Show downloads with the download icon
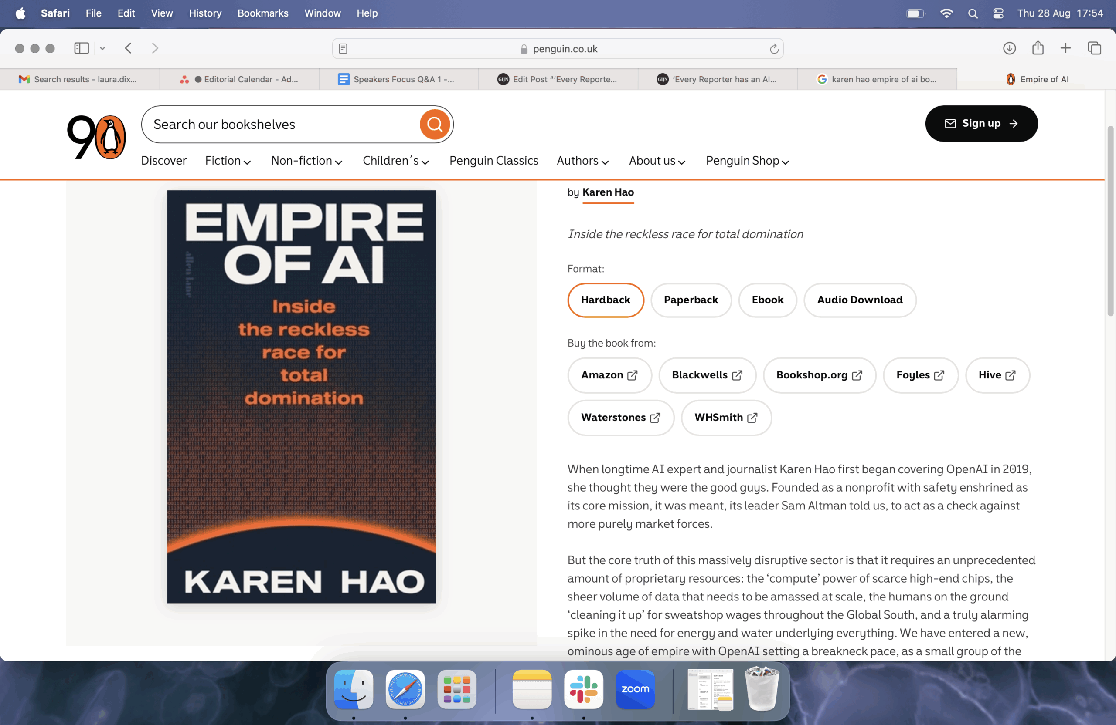This screenshot has width=1116, height=725. pyautogui.click(x=1009, y=48)
